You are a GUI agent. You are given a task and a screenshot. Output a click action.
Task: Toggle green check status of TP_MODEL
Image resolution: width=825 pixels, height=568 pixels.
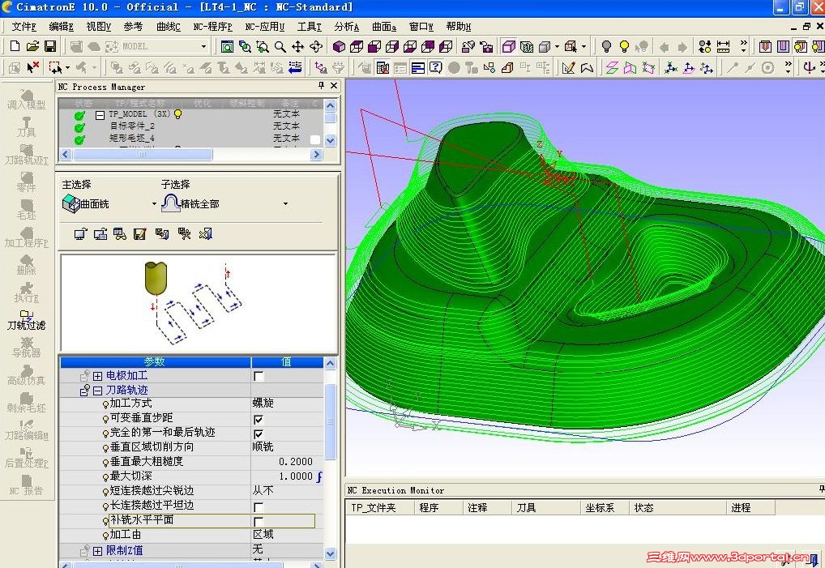(79, 115)
